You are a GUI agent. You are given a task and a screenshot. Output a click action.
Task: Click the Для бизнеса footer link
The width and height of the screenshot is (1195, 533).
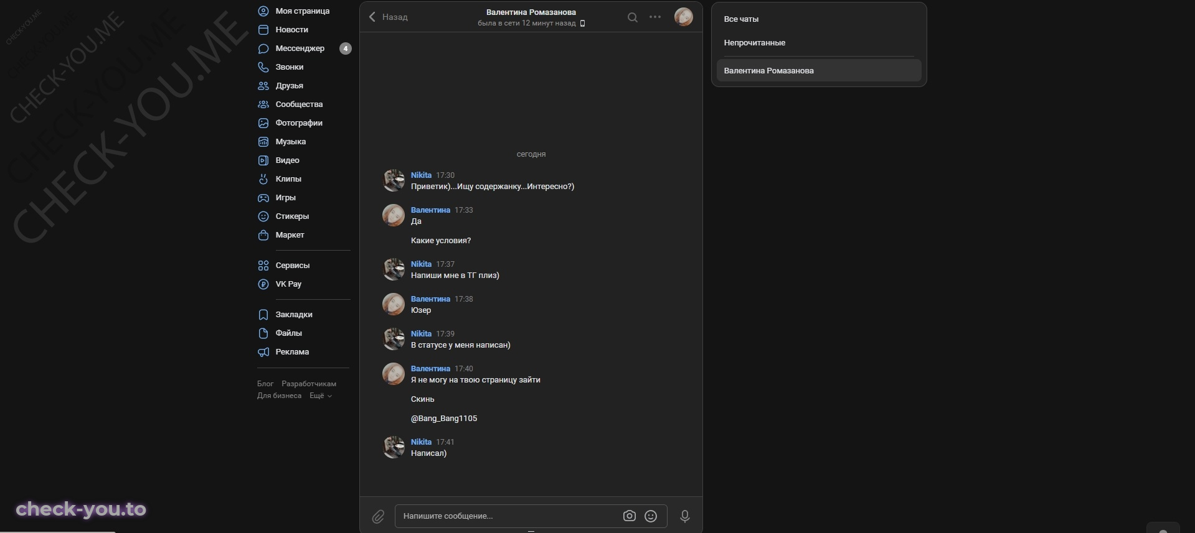pyautogui.click(x=279, y=396)
